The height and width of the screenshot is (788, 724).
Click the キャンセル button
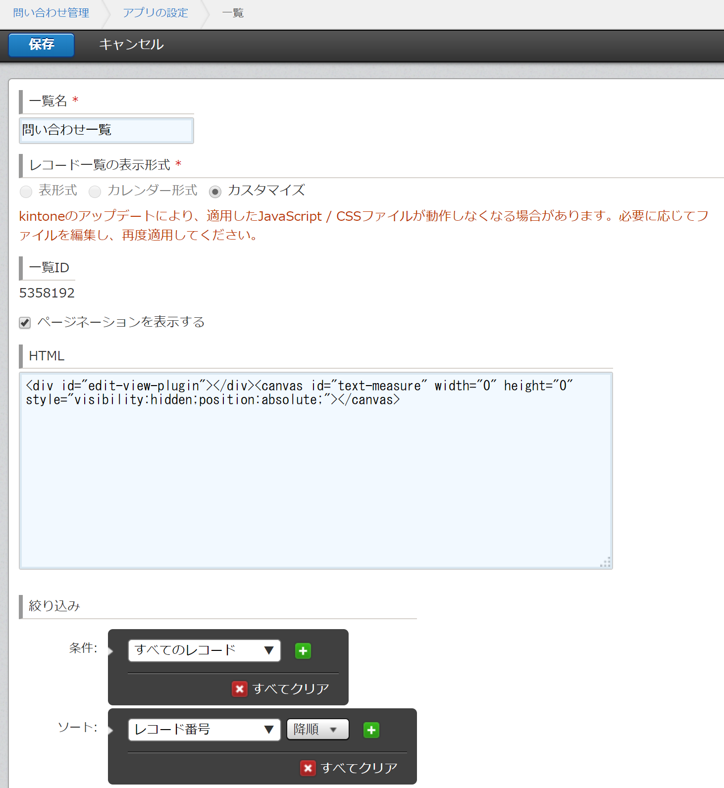[131, 45]
